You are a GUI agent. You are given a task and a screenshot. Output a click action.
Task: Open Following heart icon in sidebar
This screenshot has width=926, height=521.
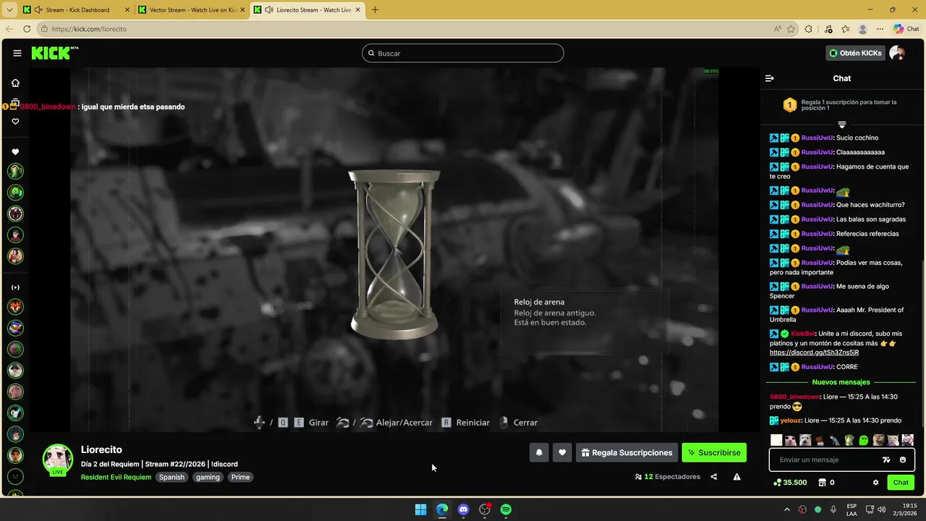pyautogui.click(x=15, y=122)
